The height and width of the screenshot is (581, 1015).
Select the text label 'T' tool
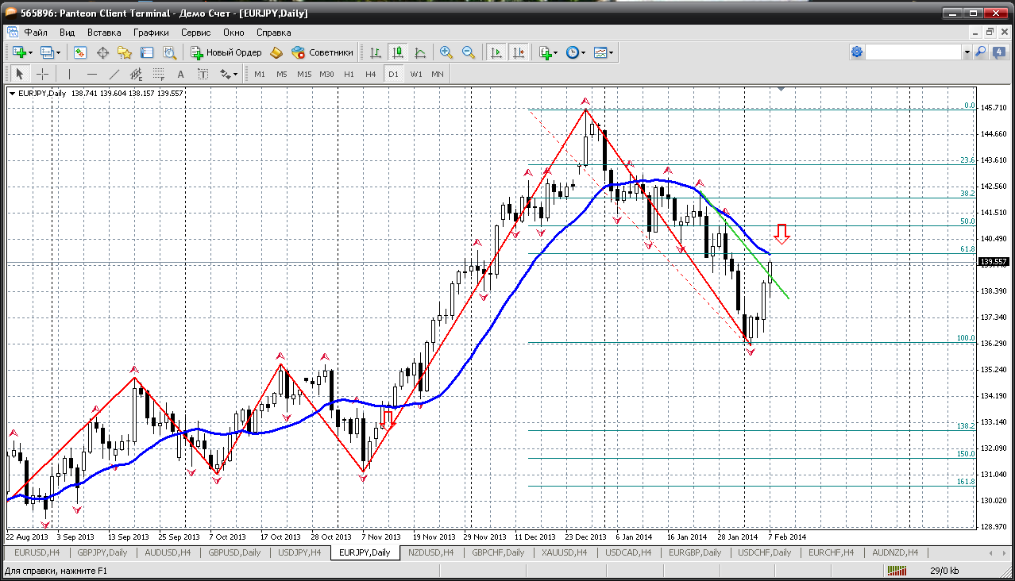pyautogui.click(x=203, y=74)
